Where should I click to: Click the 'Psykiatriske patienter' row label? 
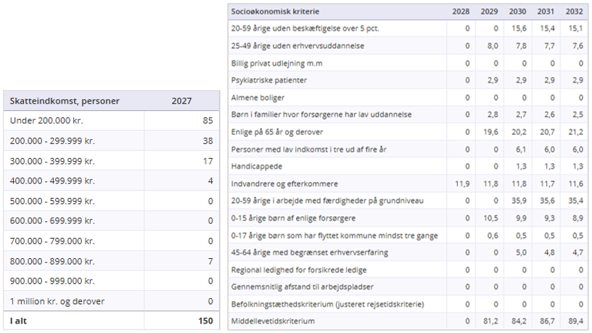point(268,80)
